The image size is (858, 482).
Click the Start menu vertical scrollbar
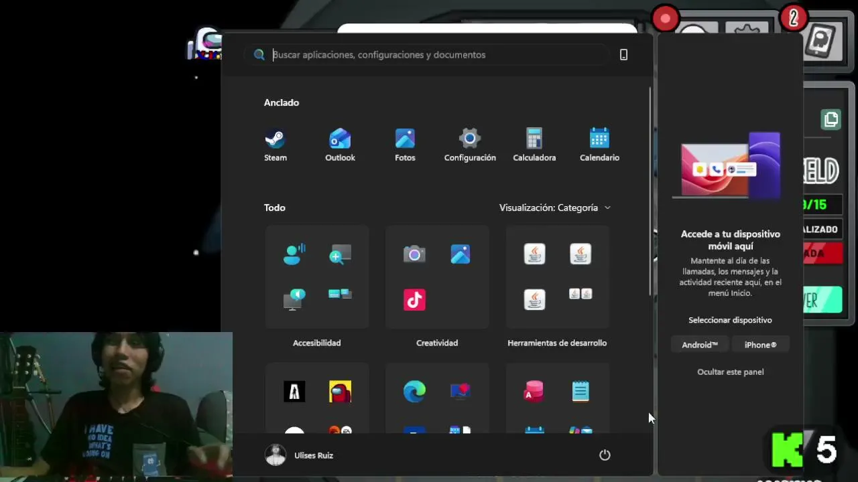650,192
